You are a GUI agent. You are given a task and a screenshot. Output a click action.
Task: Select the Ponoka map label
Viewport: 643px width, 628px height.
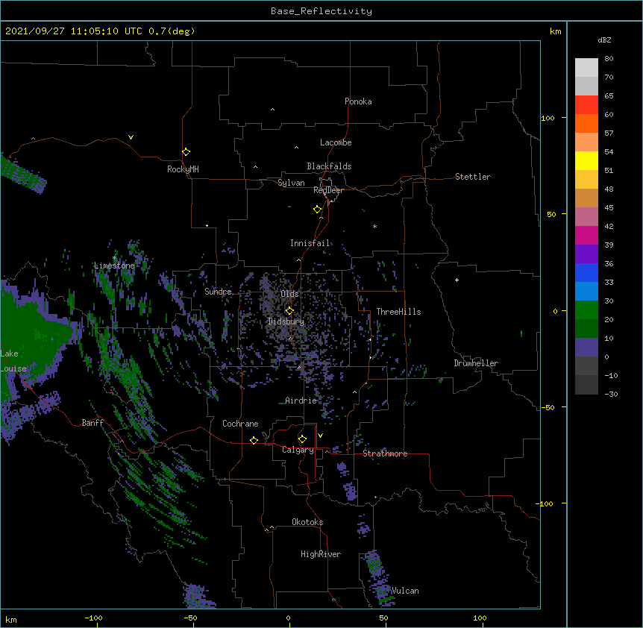[x=358, y=101]
